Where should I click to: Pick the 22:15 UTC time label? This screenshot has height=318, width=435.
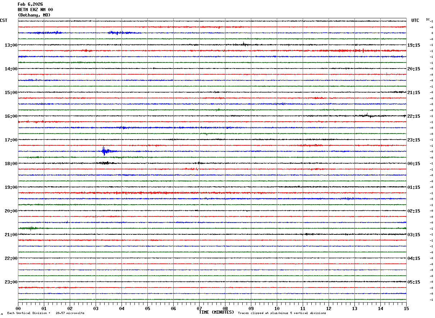[x=413, y=116]
